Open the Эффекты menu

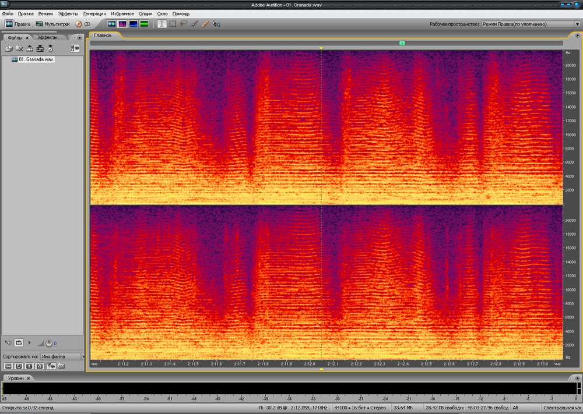[68, 14]
